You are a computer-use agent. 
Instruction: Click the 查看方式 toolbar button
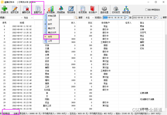38,10
